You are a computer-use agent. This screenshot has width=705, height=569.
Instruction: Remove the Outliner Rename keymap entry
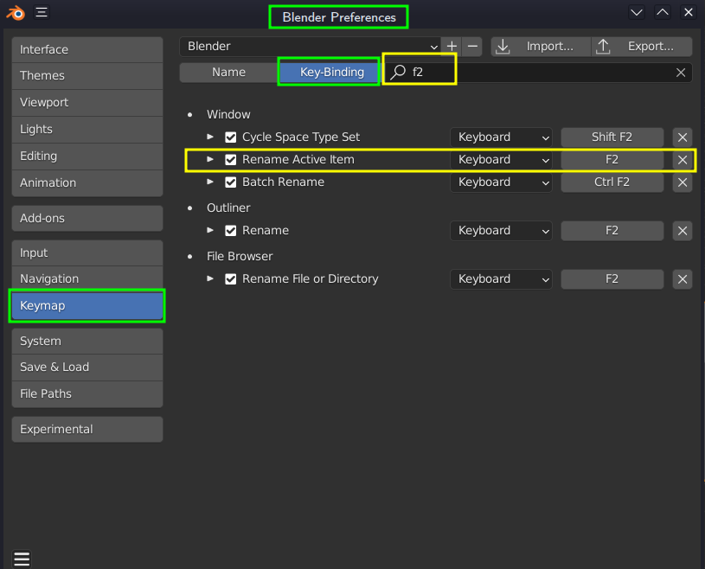coord(682,231)
